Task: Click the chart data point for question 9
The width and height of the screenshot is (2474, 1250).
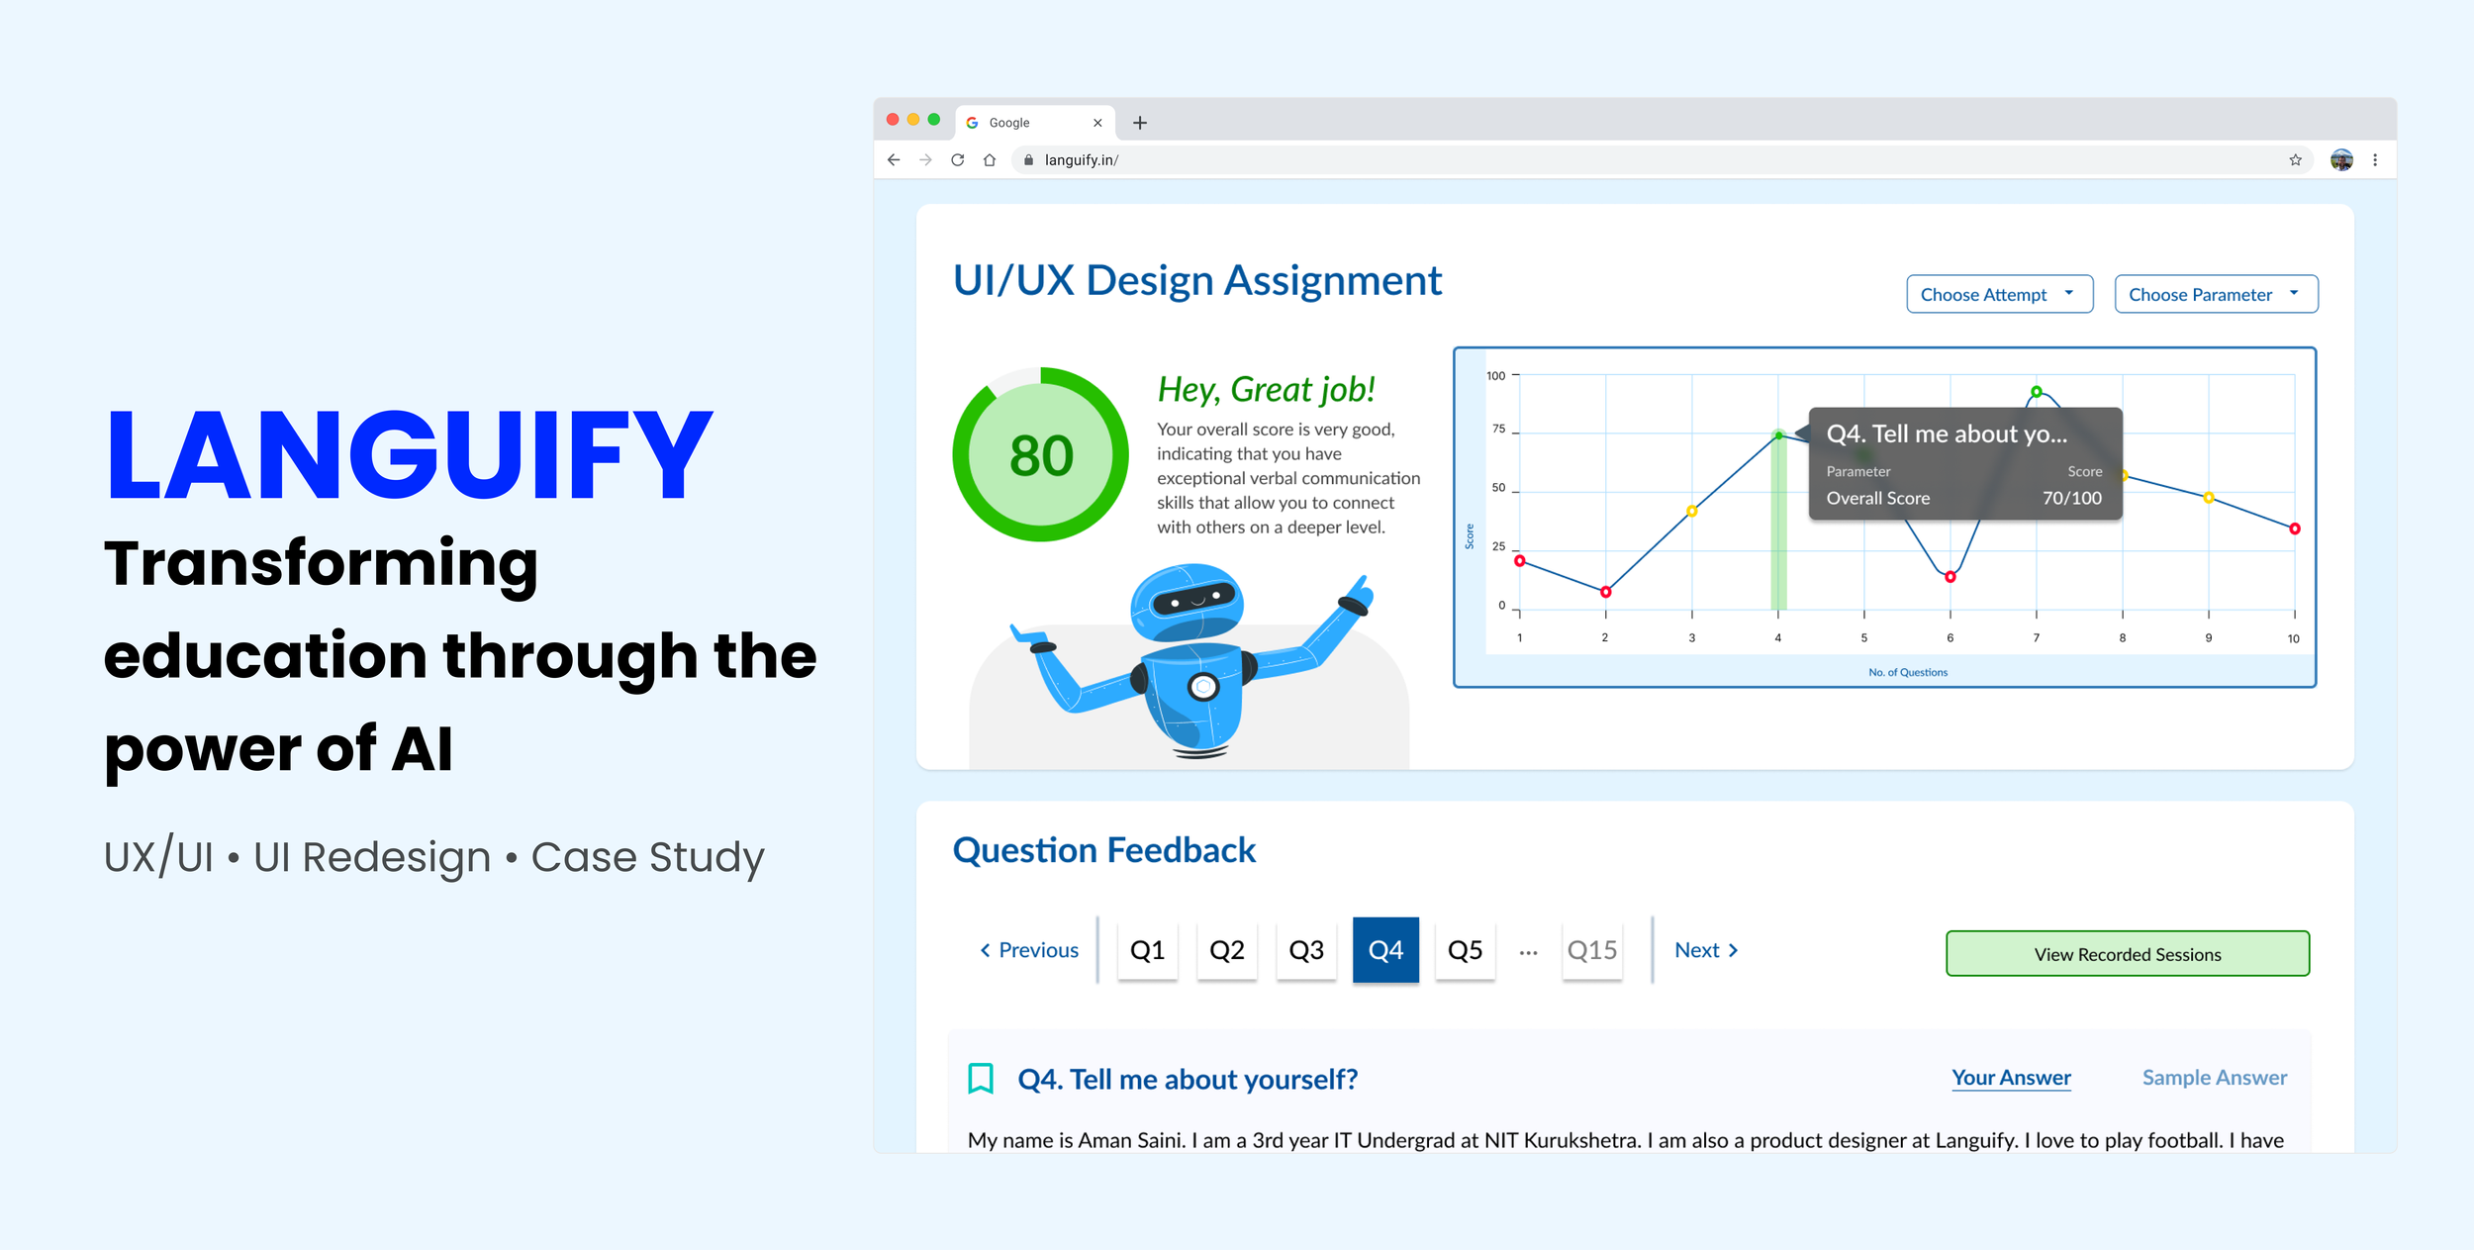Action: (2209, 498)
